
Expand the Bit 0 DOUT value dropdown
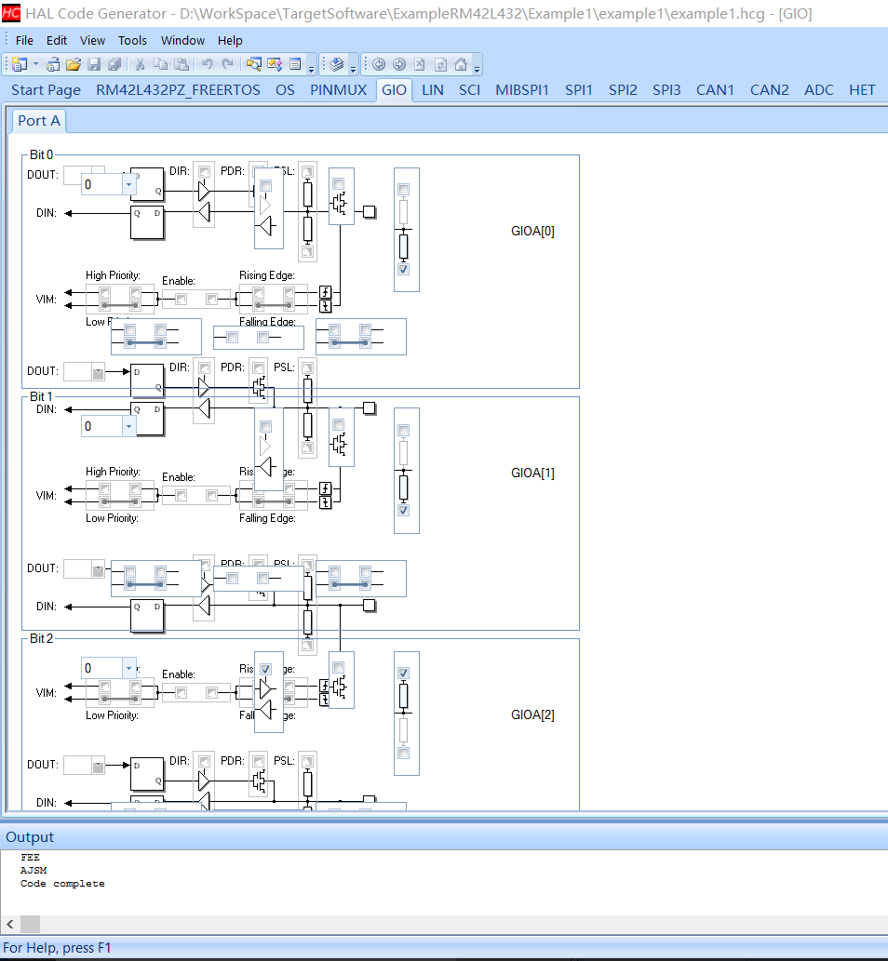tap(128, 184)
